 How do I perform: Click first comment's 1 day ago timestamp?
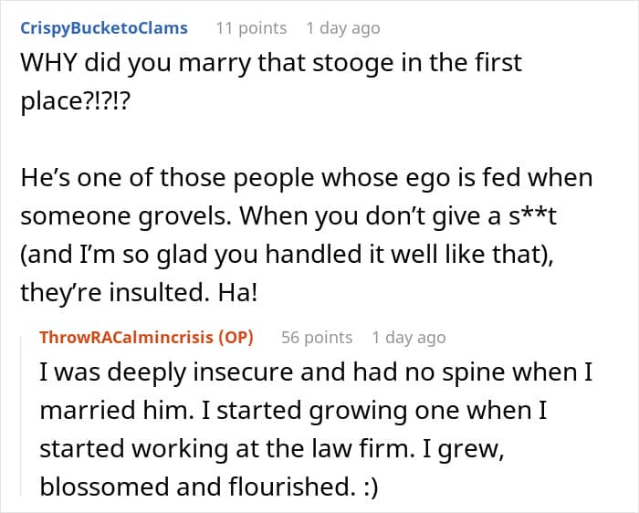(342, 27)
